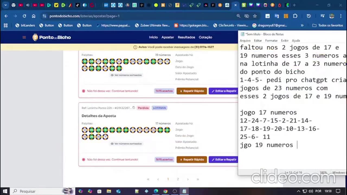This screenshot has width=347, height=195.
Task: Click the 9/15 acertos badge
Action: click(164, 160)
